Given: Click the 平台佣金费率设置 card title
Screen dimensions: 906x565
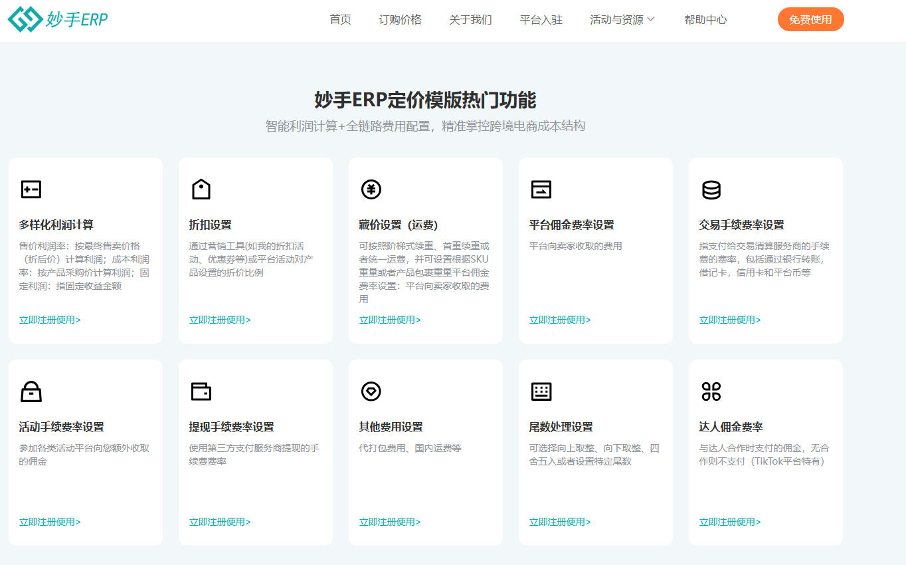Looking at the screenshot, I should [572, 225].
